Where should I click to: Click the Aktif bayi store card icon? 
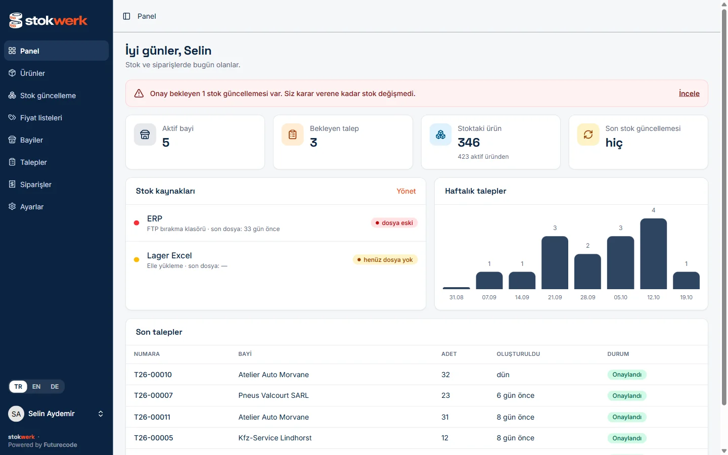coord(145,134)
